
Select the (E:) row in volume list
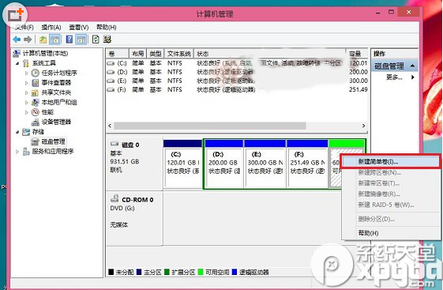pos(237,81)
